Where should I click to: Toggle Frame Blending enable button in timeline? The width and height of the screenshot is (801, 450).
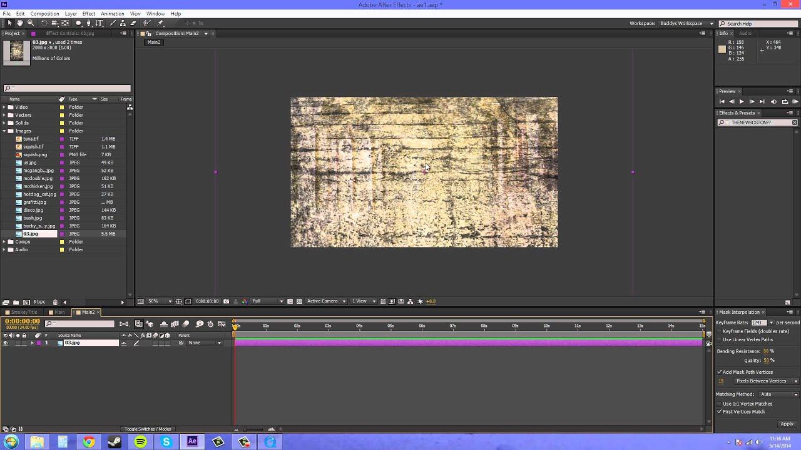(175, 324)
